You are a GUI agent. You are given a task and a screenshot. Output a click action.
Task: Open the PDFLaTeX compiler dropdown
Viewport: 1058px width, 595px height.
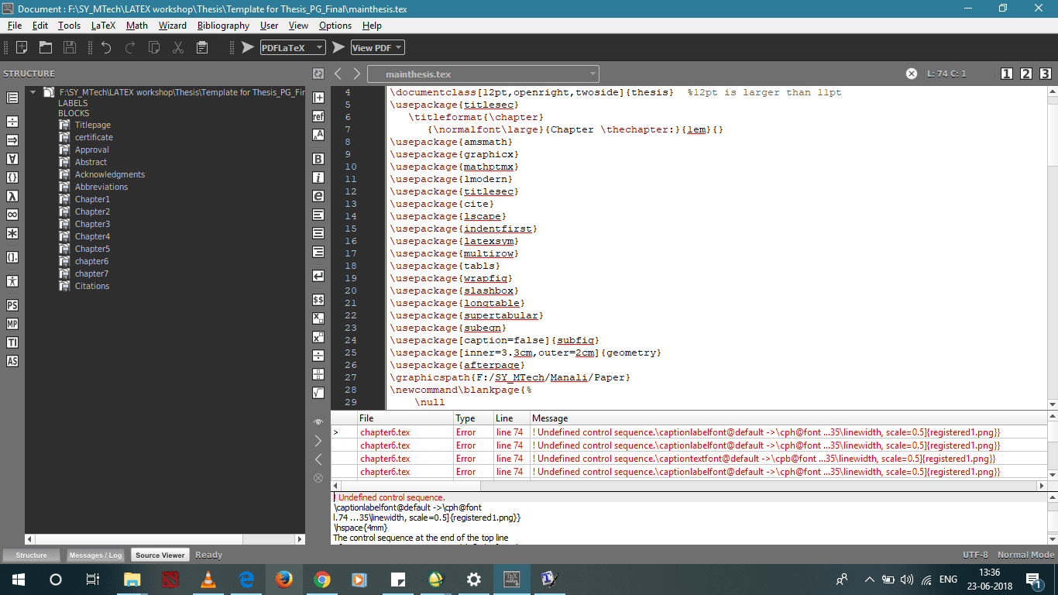click(318, 47)
